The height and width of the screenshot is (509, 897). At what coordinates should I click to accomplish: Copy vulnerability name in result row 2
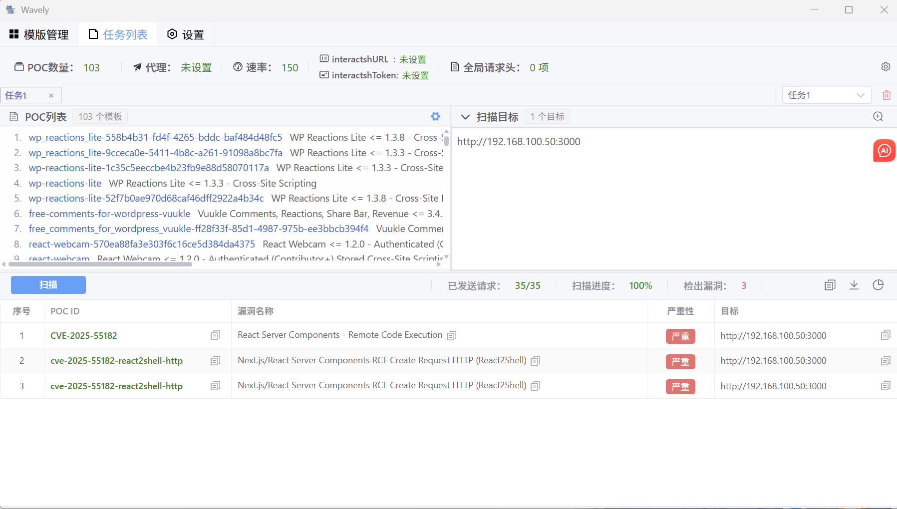(536, 361)
